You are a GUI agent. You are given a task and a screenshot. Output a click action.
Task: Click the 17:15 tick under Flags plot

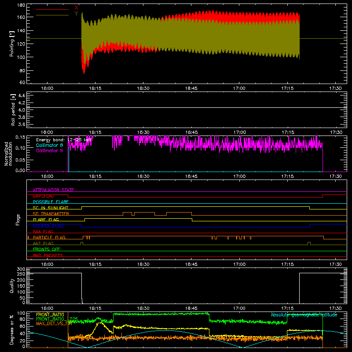click(x=287, y=264)
